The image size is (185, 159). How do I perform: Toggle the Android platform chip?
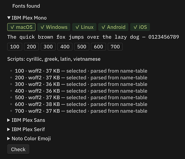(x=113, y=27)
